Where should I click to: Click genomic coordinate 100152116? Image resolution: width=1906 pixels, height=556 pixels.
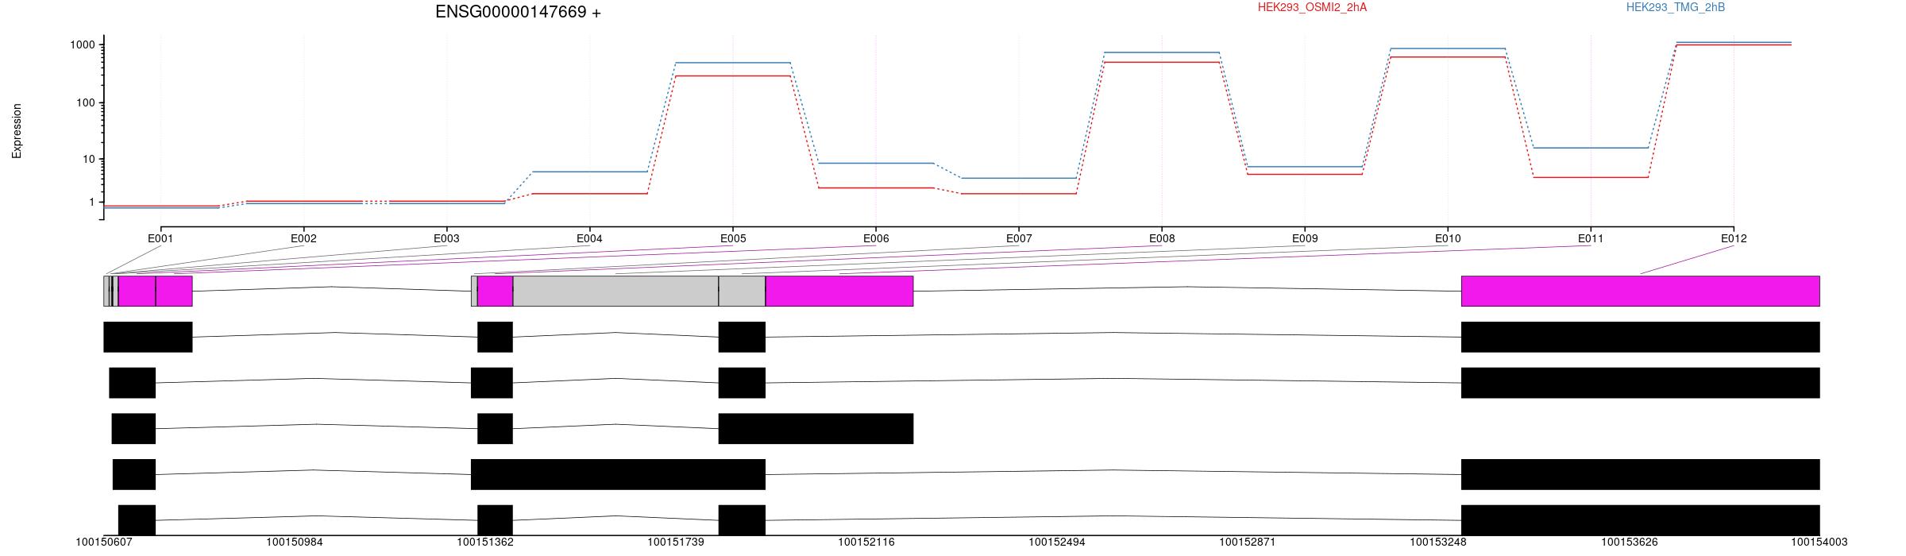pos(866,542)
